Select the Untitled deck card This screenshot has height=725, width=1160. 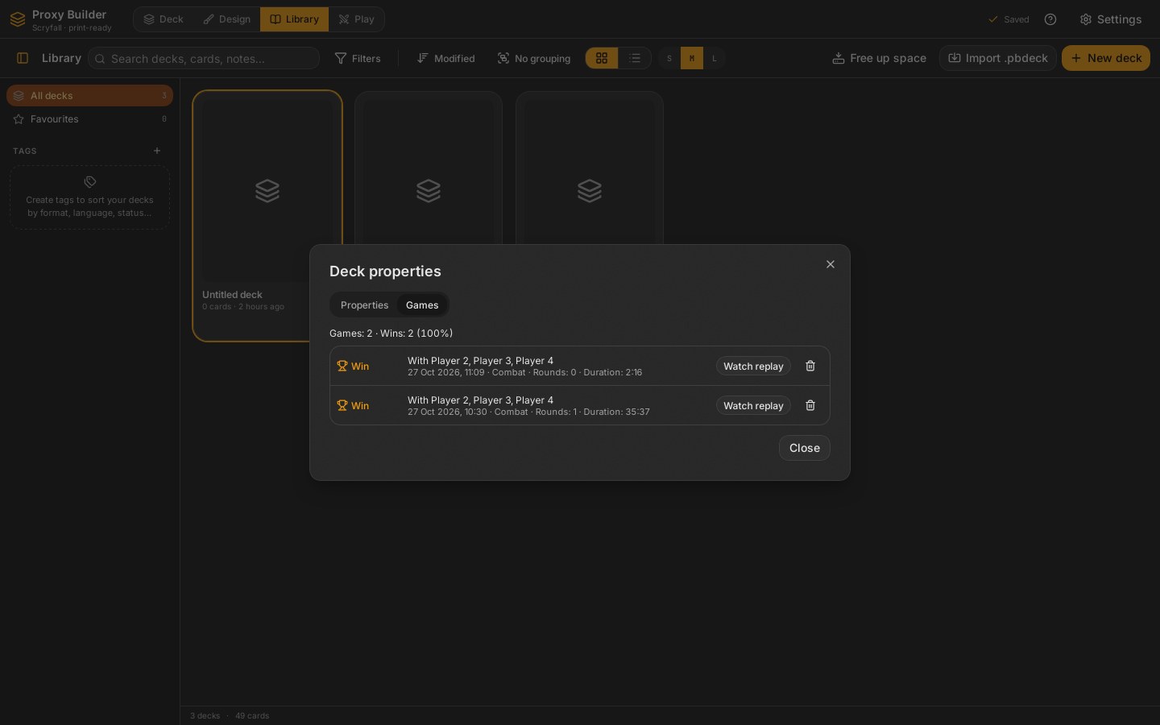click(267, 216)
